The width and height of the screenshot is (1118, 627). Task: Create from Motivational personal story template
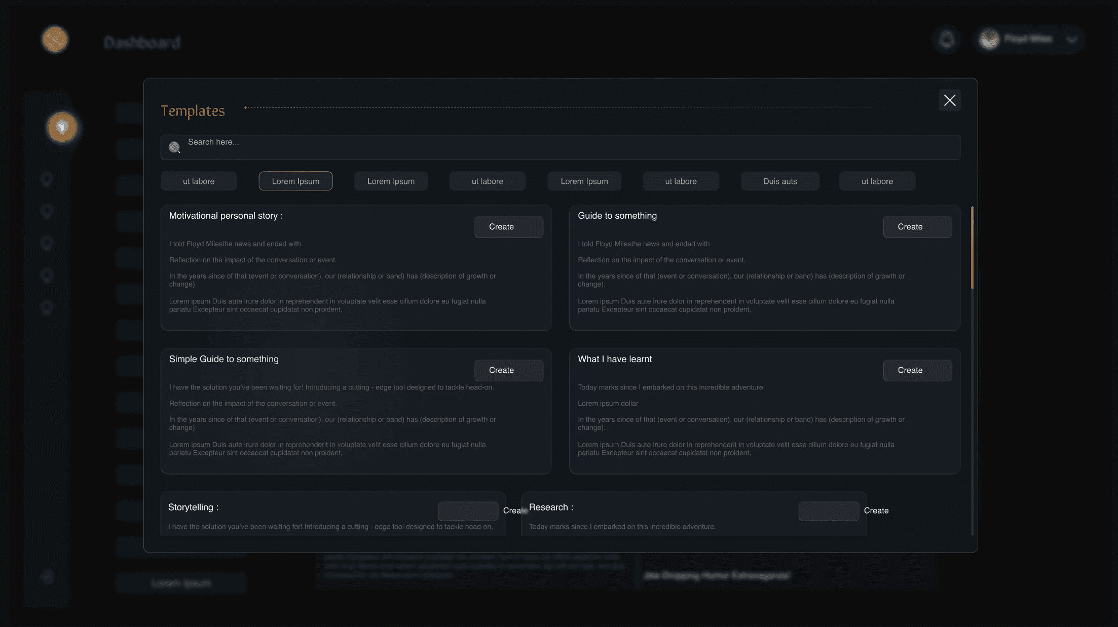(x=508, y=227)
